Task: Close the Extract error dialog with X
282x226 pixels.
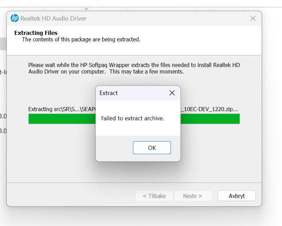Action: [172, 93]
